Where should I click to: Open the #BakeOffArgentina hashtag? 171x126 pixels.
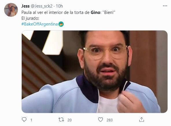(39, 24)
